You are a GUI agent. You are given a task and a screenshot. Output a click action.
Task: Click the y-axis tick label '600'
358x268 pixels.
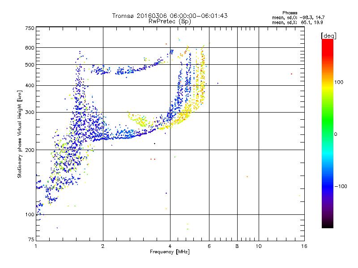click(30, 48)
